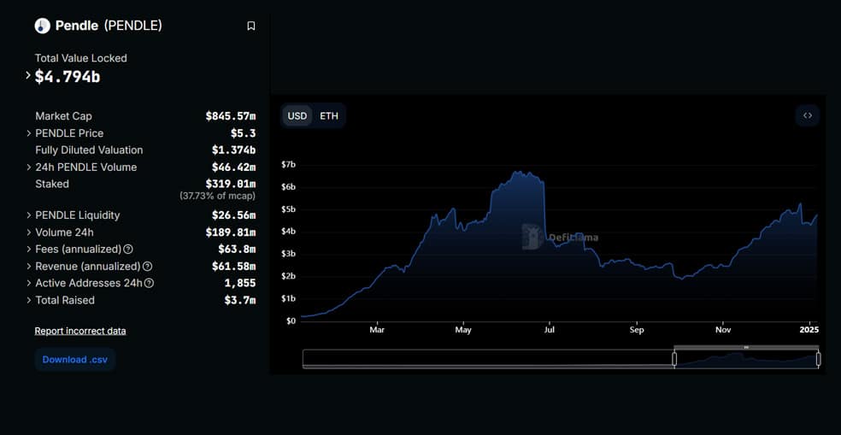
Task: Click the $61.58m revenue value
Action: click(233, 266)
